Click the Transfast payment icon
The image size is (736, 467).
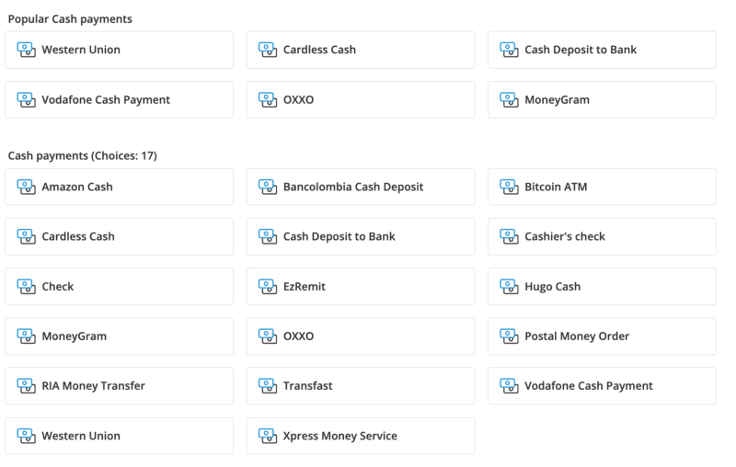click(x=268, y=386)
